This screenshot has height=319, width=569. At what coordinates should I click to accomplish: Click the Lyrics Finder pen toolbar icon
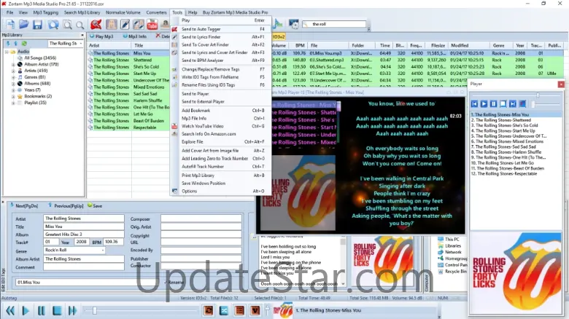point(125,24)
